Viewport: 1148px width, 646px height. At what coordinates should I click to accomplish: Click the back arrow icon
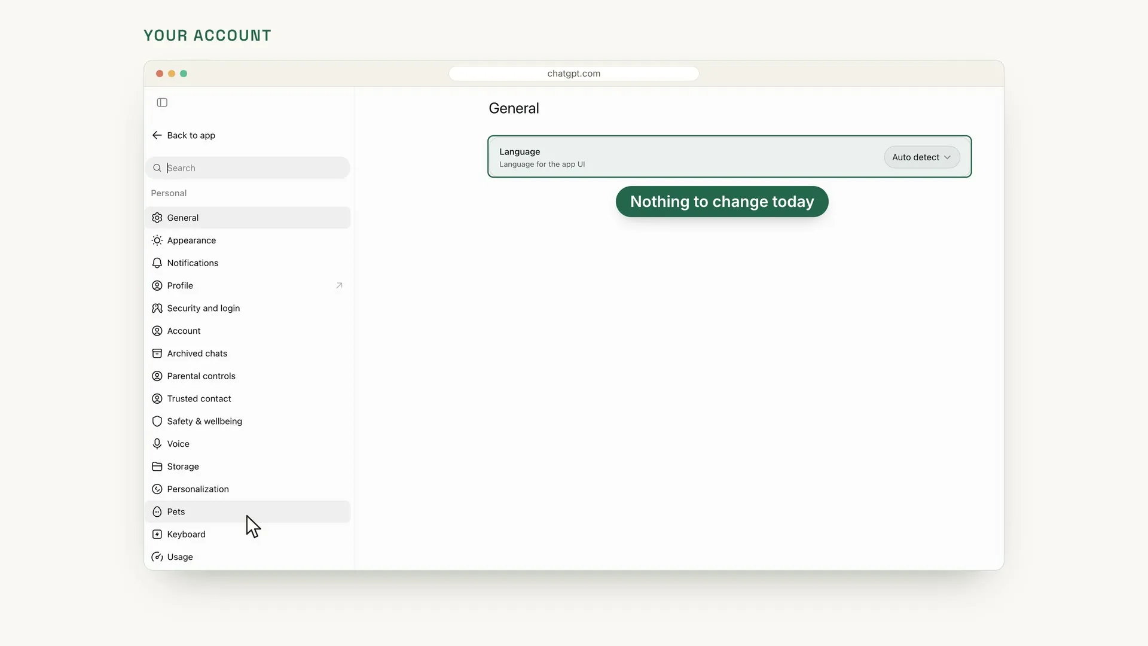157,135
